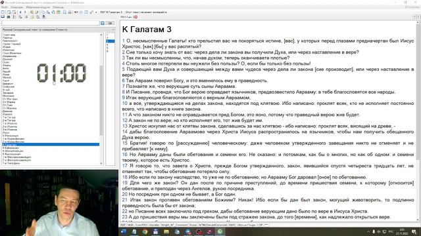Click the OK search button
The height and width of the screenshot is (236, 421).
[110, 24]
